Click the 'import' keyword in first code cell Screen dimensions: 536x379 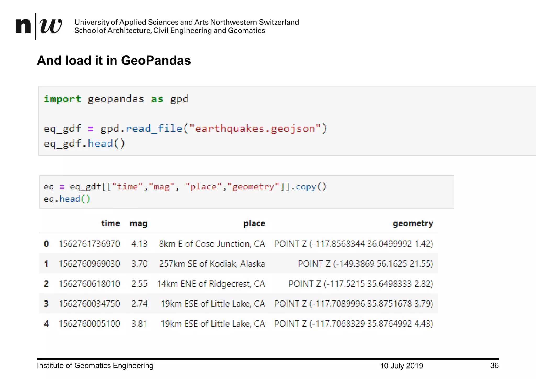(62, 99)
